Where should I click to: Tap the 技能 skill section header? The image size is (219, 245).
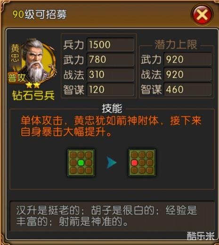coord(112,108)
